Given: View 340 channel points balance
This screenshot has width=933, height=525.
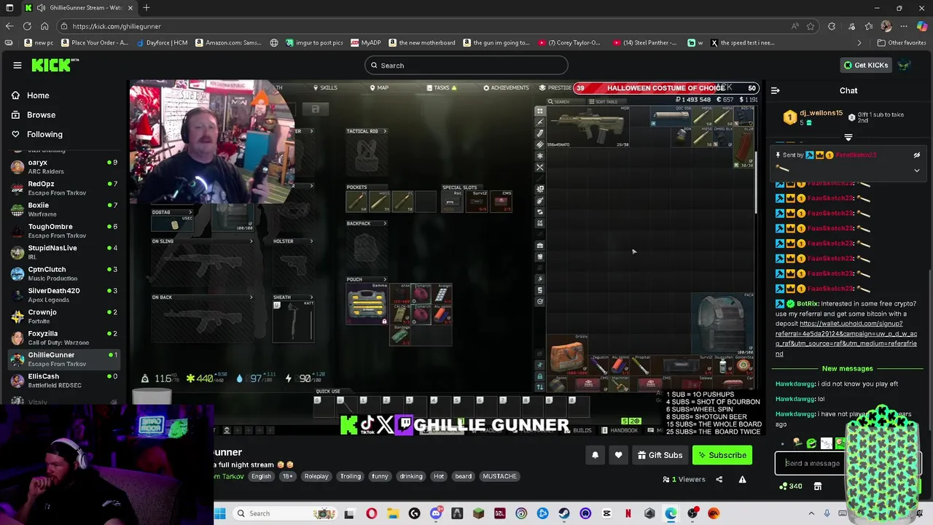Looking at the screenshot, I should tap(791, 486).
